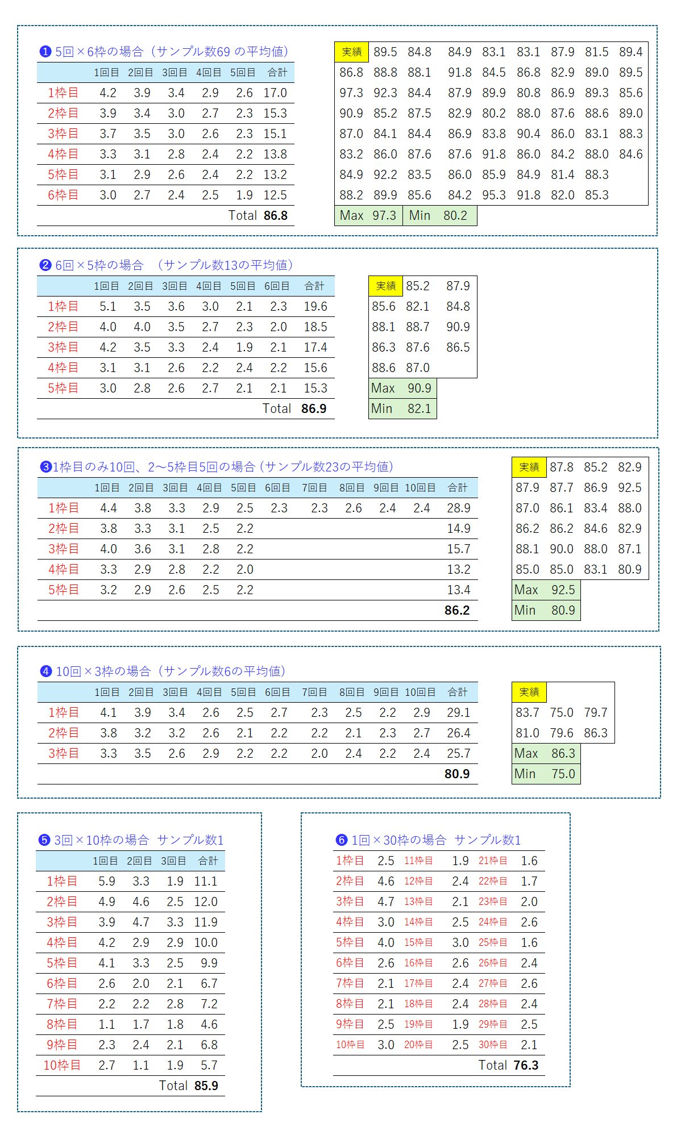
Task: Click the green Min 82.1 cell
Action: [x=402, y=409]
